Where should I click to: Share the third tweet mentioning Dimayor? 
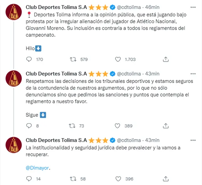(165, 179)
